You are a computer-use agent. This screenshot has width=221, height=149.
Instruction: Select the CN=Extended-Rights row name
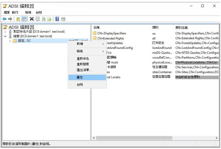[111, 38]
